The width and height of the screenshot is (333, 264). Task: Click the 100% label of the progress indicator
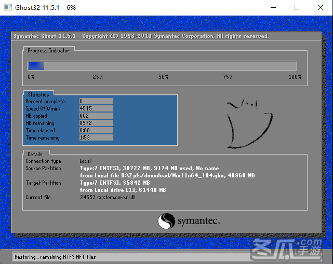point(295,77)
